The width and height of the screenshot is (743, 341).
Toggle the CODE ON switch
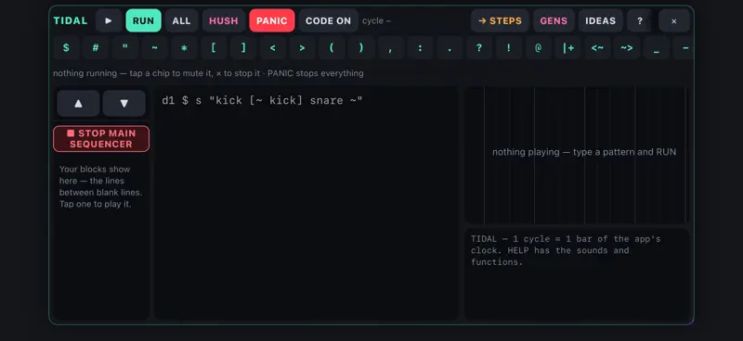(329, 20)
